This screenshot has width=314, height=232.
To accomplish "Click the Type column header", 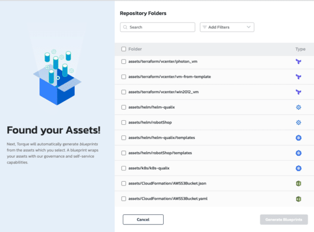I will 299,49.
